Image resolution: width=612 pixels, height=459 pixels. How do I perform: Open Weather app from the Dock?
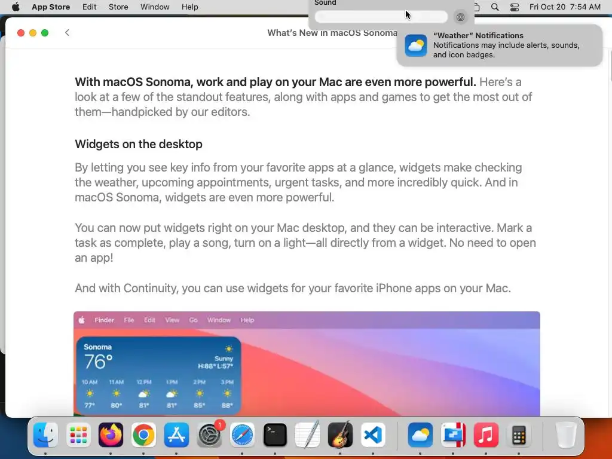(x=420, y=434)
